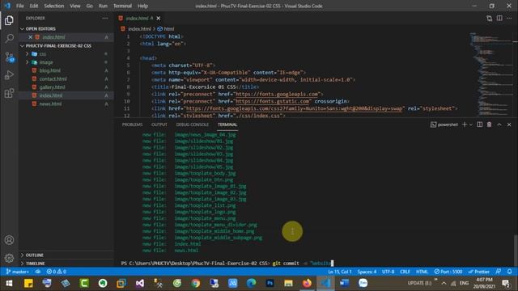This screenshot has width=518, height=291.
Task: Change end of line sequence CRLF
Action: click(405, 272)
